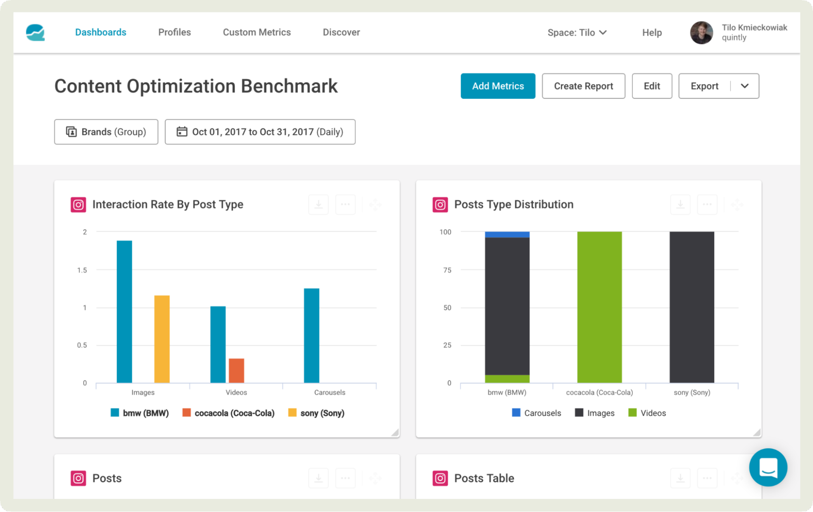Click move handle on Interaction Rate widget
The height and width of the screenshot is (512, 813).
click(x=375, y=204)
